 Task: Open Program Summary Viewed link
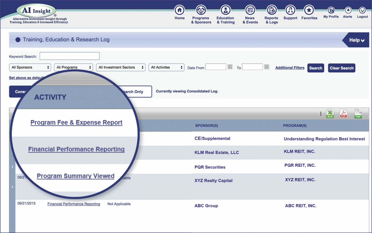[75, 176]
